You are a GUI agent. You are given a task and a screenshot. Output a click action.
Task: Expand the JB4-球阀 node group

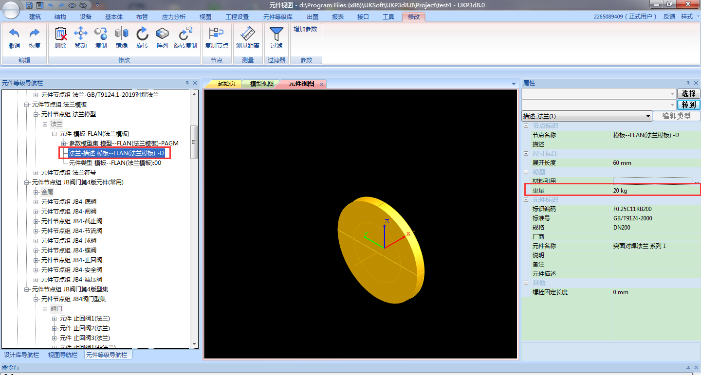coord(36,241)
